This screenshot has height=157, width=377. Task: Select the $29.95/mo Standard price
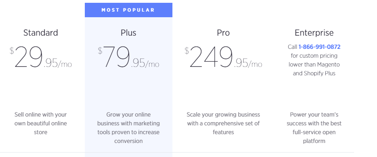41,57
